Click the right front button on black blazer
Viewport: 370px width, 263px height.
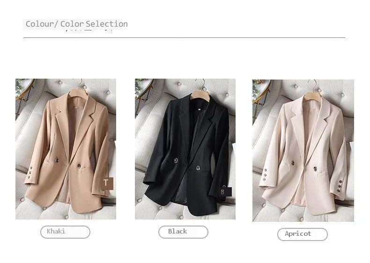198,168
